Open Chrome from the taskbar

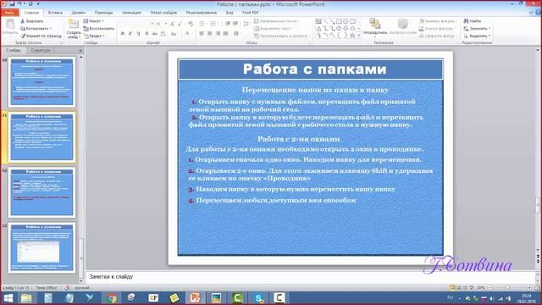(112, 298)
